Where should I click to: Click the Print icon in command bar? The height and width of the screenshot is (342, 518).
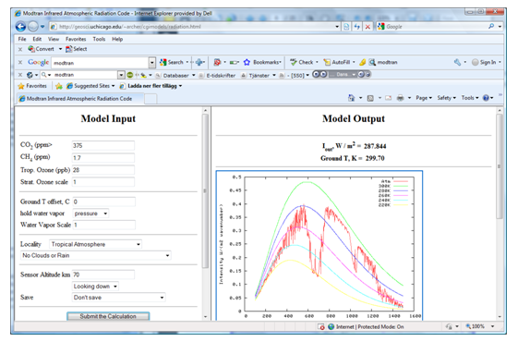pos(400,98)
